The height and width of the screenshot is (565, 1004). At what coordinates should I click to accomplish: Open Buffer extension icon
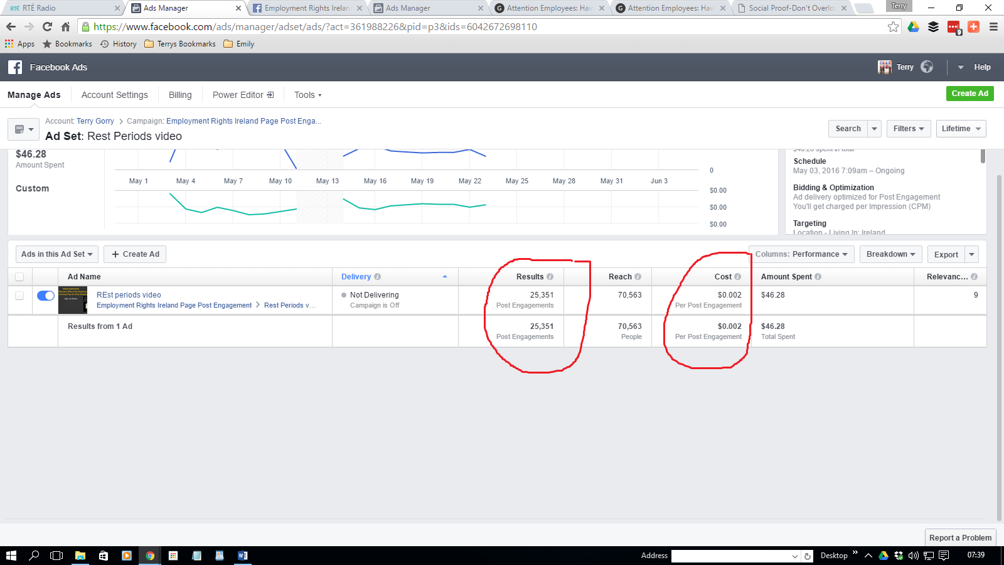click(x=934, y=27)
